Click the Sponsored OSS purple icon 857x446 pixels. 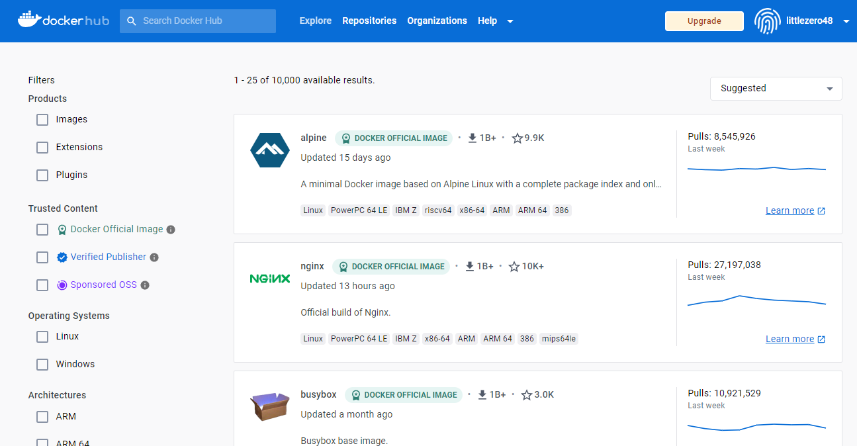[62, 285]
